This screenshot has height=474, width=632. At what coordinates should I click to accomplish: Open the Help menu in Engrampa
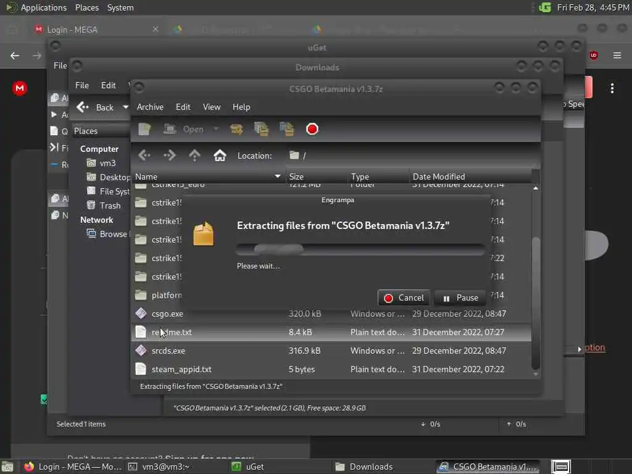click(x=241, y=107)
